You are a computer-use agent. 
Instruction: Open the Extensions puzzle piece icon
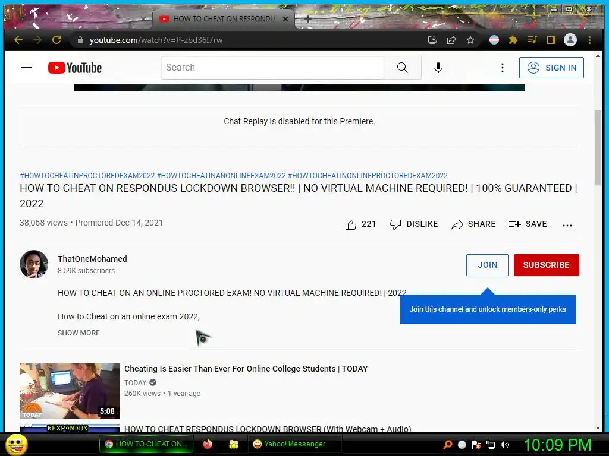tap(513, 40)
